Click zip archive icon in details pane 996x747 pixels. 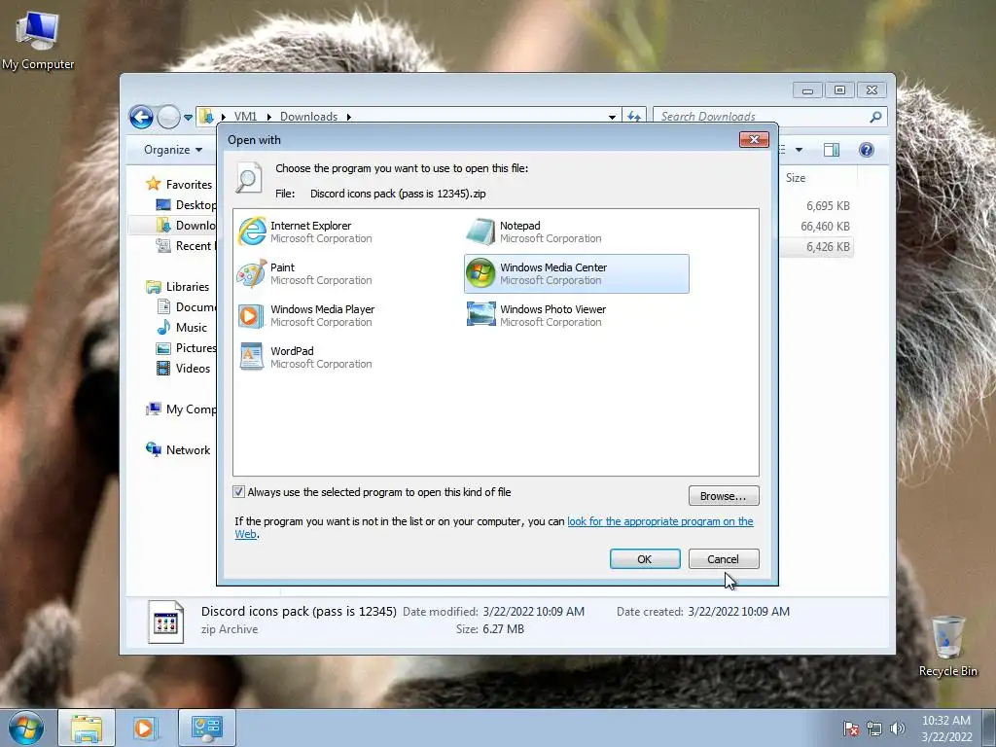pyautogui.click(x=165, y=622)
